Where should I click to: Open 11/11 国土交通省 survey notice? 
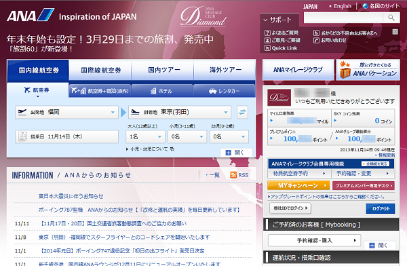pyautogui.click(x=113, y=223)
